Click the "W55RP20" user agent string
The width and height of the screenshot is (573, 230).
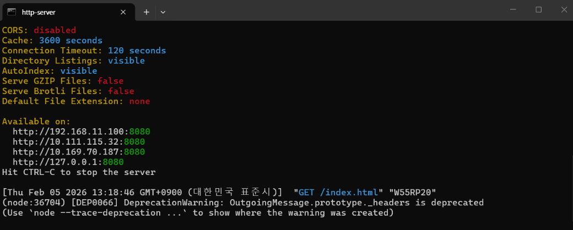[x=413, y=193]
